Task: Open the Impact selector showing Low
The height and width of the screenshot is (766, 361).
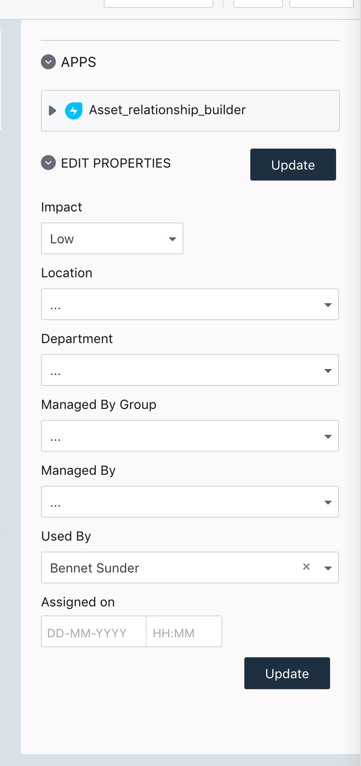Action: point(112,238)
